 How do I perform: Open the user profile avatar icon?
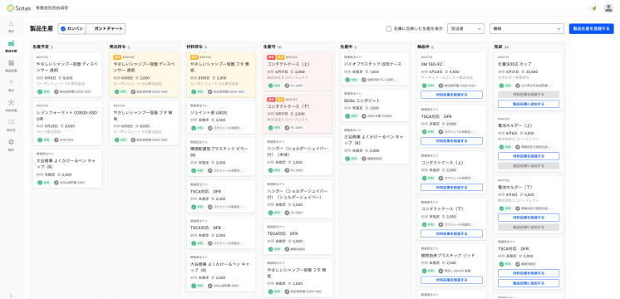(x=608, y=8)
